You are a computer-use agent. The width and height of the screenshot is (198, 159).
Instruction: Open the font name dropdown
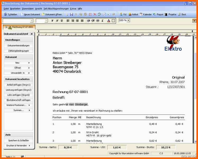[x=32, y=21]
